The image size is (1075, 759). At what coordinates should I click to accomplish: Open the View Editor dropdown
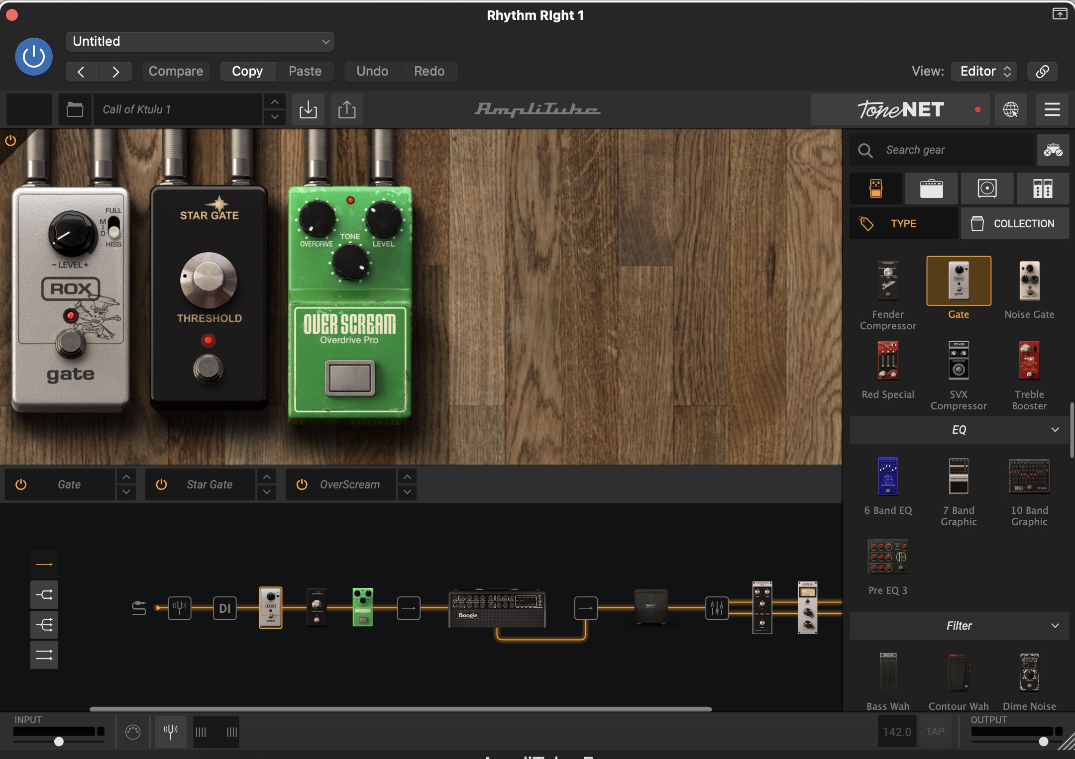[984, 71]
